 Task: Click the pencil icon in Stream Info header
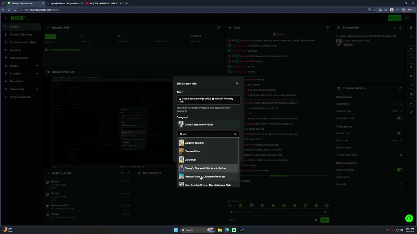(x=394, y=28)
